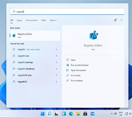Click the OneDrive cloud tray icon
The width and height of the screenshot is (132, 117).
point(116,114)
